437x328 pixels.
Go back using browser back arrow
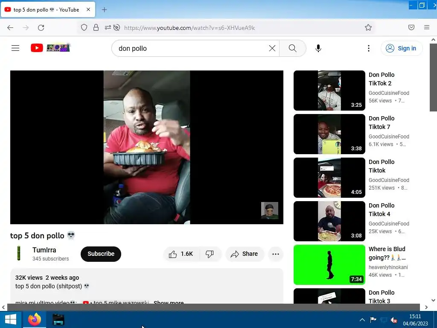pyautogui.click(x=10, y=28)
